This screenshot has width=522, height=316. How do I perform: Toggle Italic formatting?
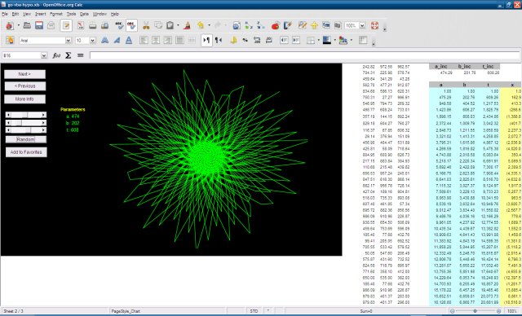point(117,40)
